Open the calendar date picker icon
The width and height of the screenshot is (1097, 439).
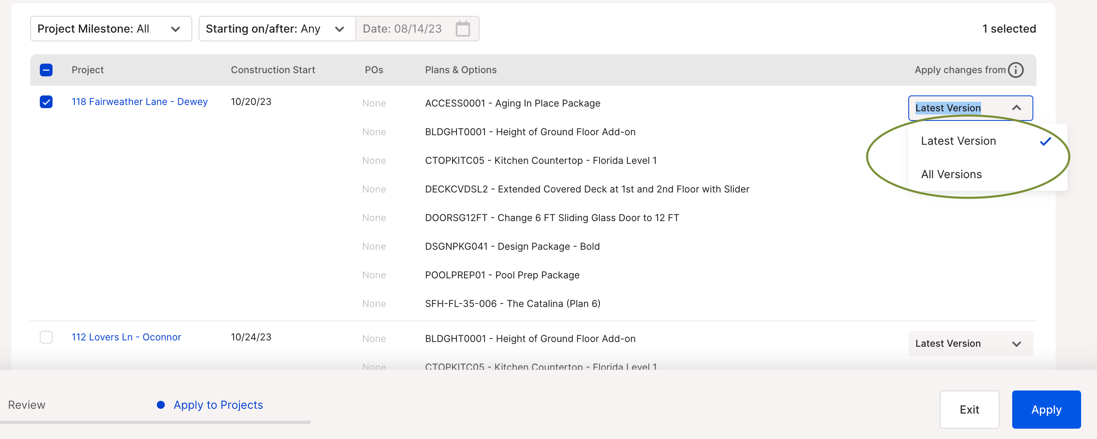(x=463, y=29)
